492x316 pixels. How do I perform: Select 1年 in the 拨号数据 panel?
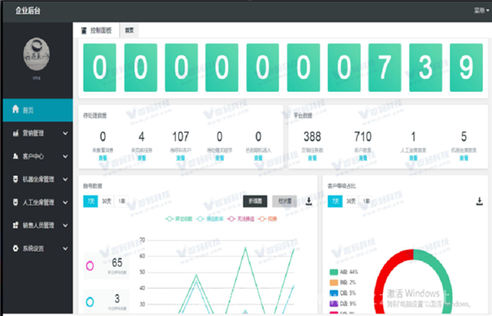coord(121,201)
